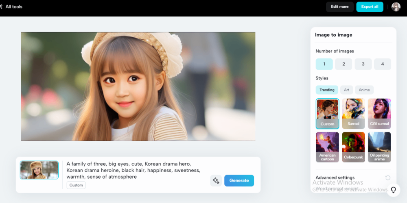Reset advanced settings with refresh icon
Viewport: 407px width, 203px height.
point(388,178)
